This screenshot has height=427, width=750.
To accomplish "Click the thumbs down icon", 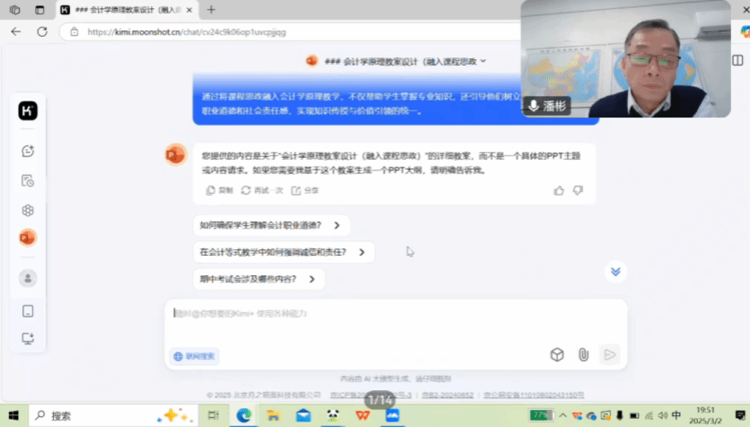I will (578, 190).
